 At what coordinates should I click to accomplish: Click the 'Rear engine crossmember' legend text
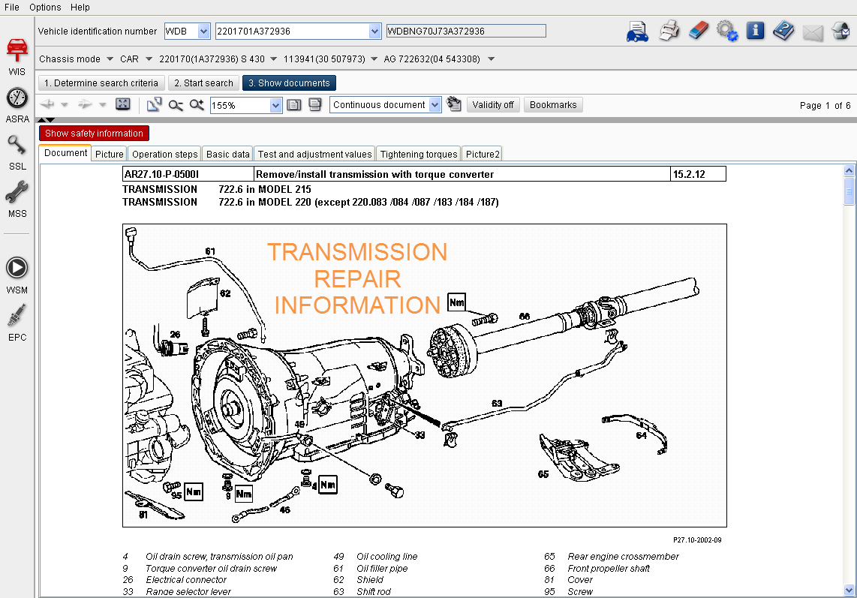point(623,557)
